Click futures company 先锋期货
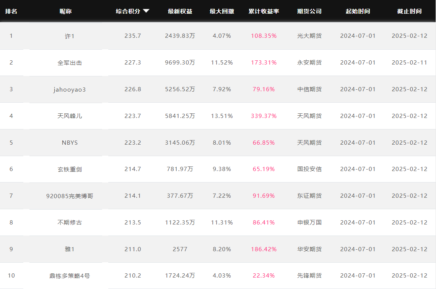This screenshot has width=436, height=289. click(309, 276)
